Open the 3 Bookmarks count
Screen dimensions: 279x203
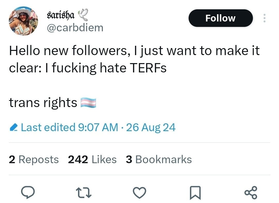159,160
